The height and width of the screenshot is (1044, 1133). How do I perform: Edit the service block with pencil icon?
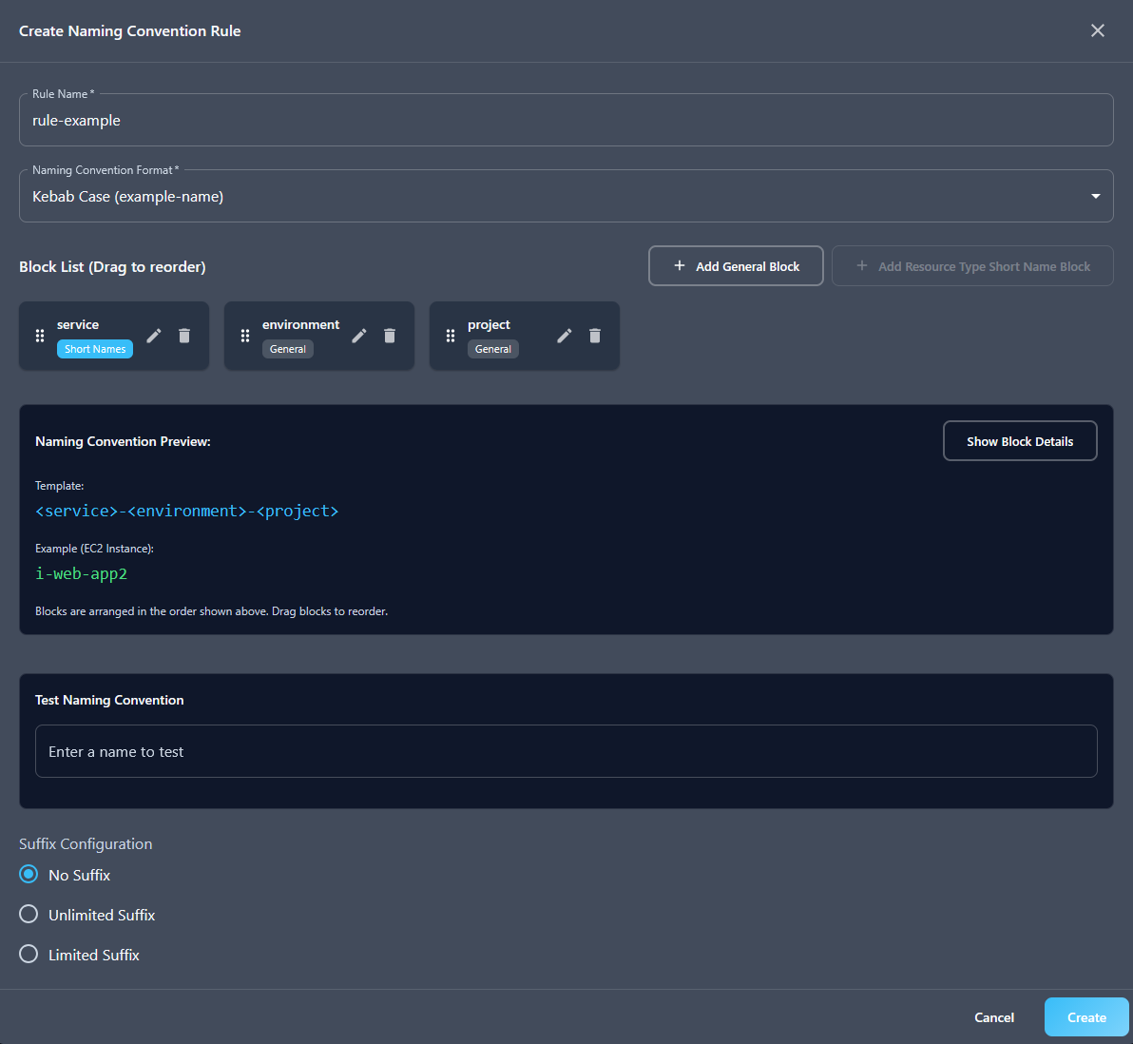coord(154,336)
